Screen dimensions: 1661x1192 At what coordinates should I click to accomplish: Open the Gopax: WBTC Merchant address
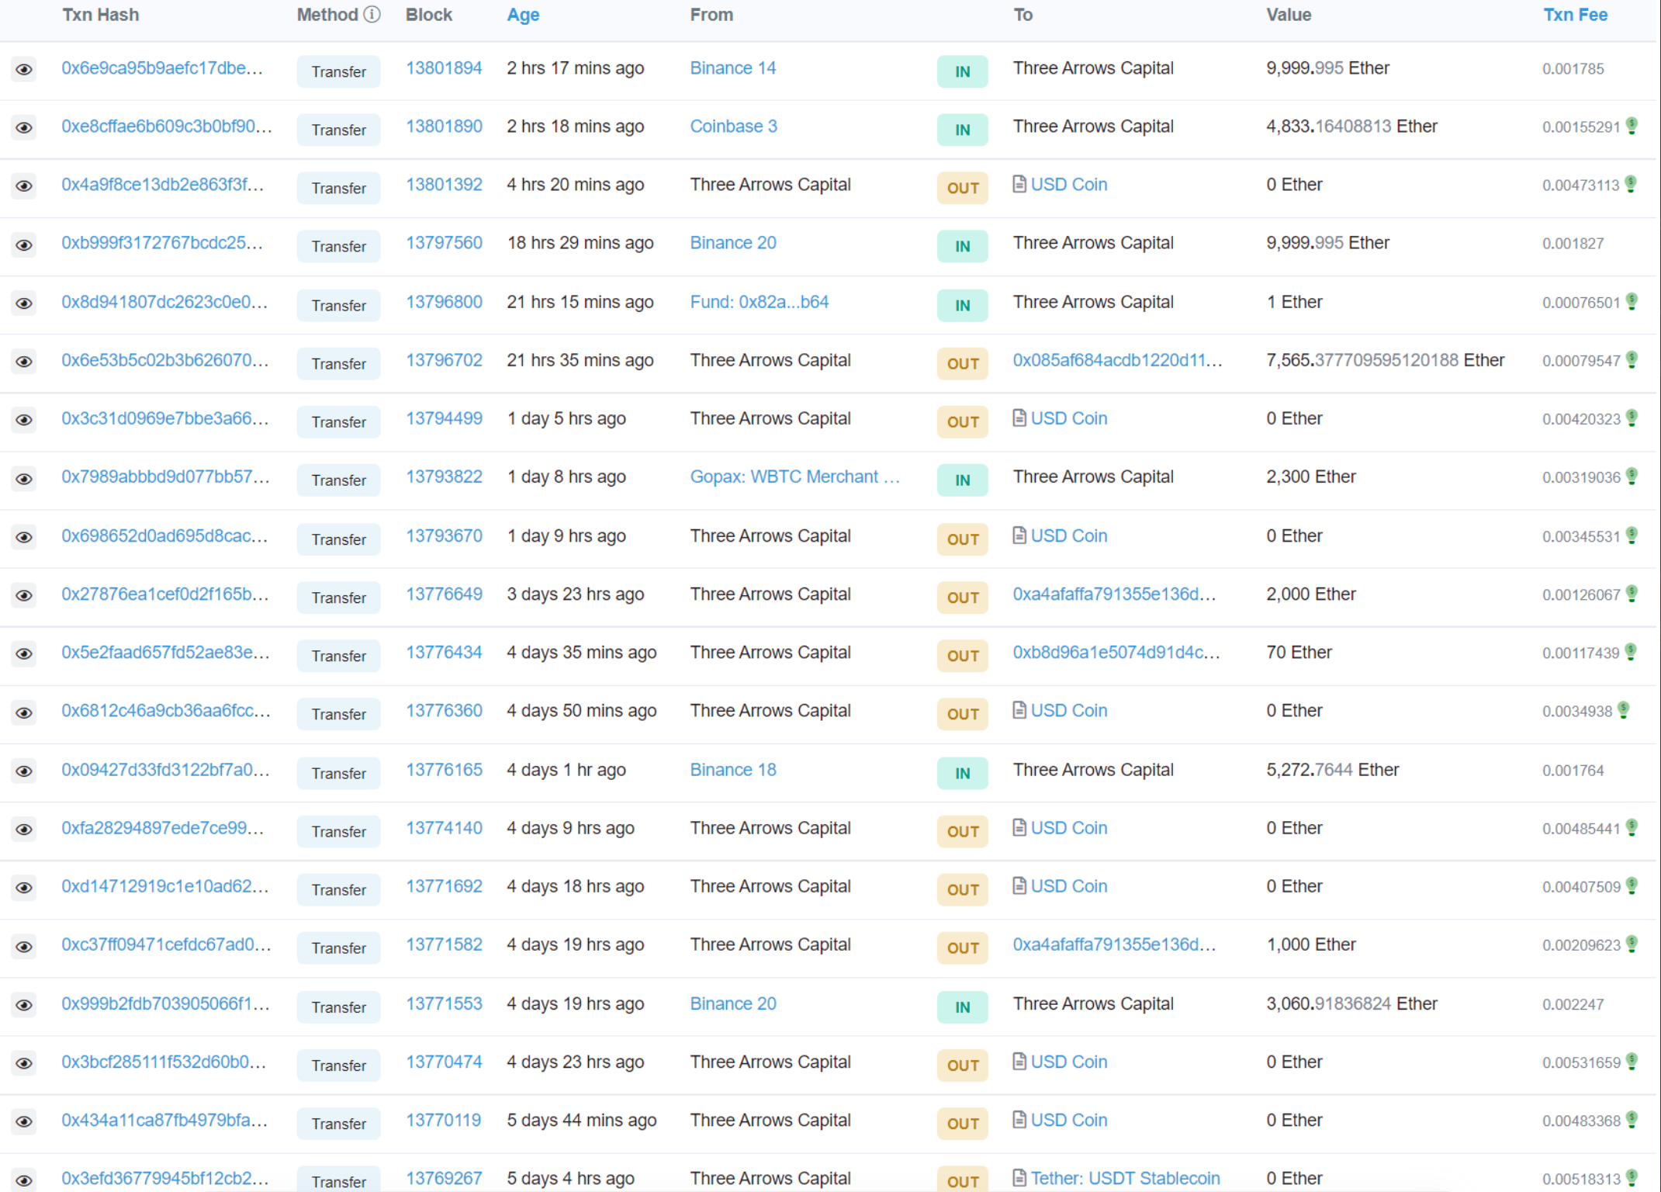[795, 476]
